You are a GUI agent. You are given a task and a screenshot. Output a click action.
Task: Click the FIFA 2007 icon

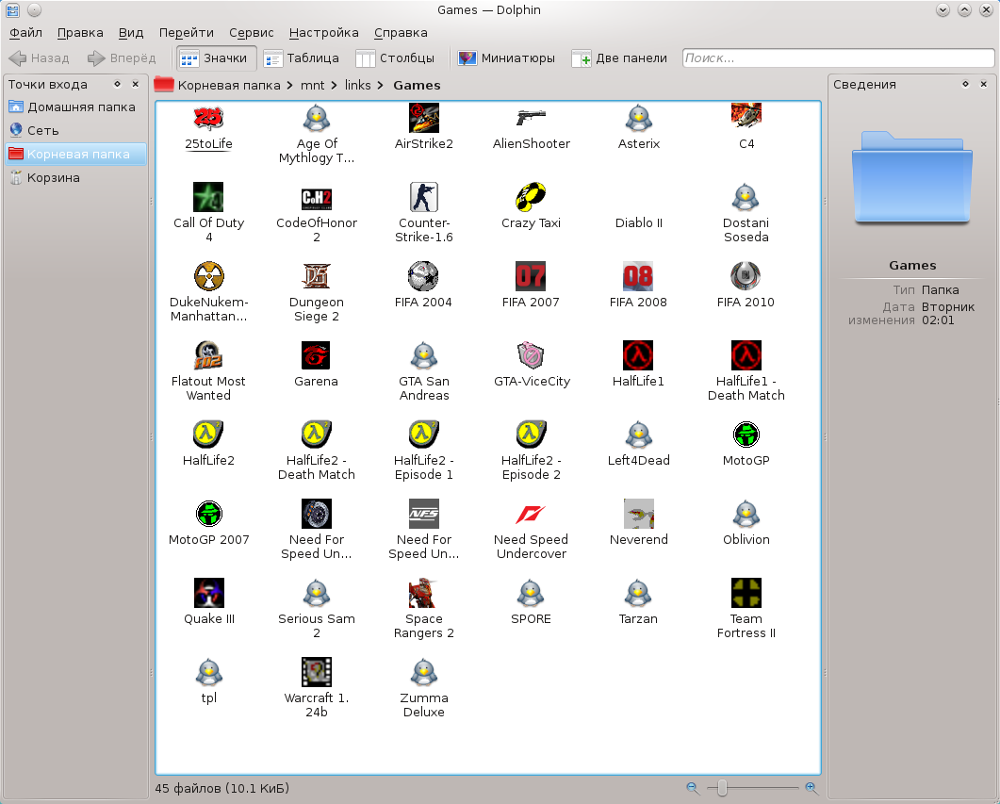pos(532,276)
